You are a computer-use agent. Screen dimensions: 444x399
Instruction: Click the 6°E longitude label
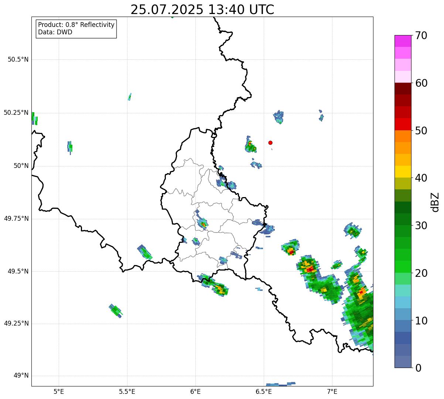pyautogui.click(x=195, y=391)
